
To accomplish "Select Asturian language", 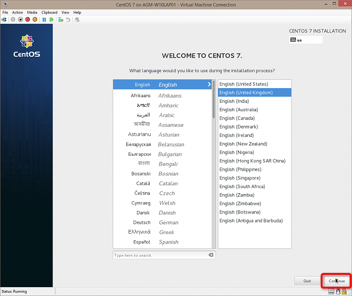I will point(162,135).
